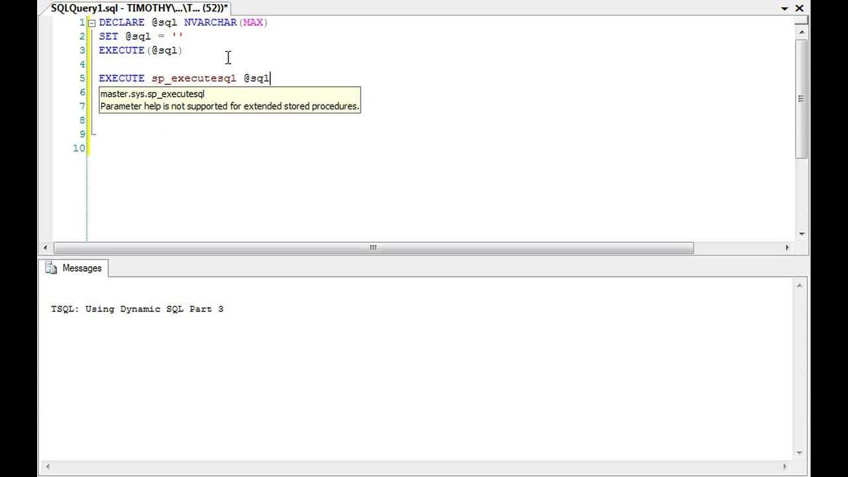Select the SQLQuery1.sql document tab

[x=139, y=8]
